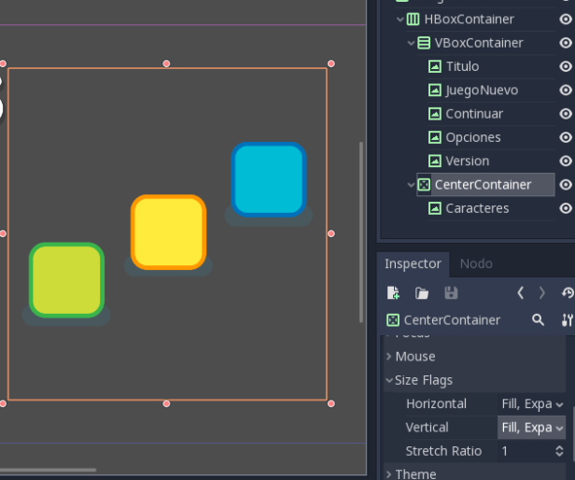Expand the Mouse property section
575x480 pixels.
(x=389, y=357)
